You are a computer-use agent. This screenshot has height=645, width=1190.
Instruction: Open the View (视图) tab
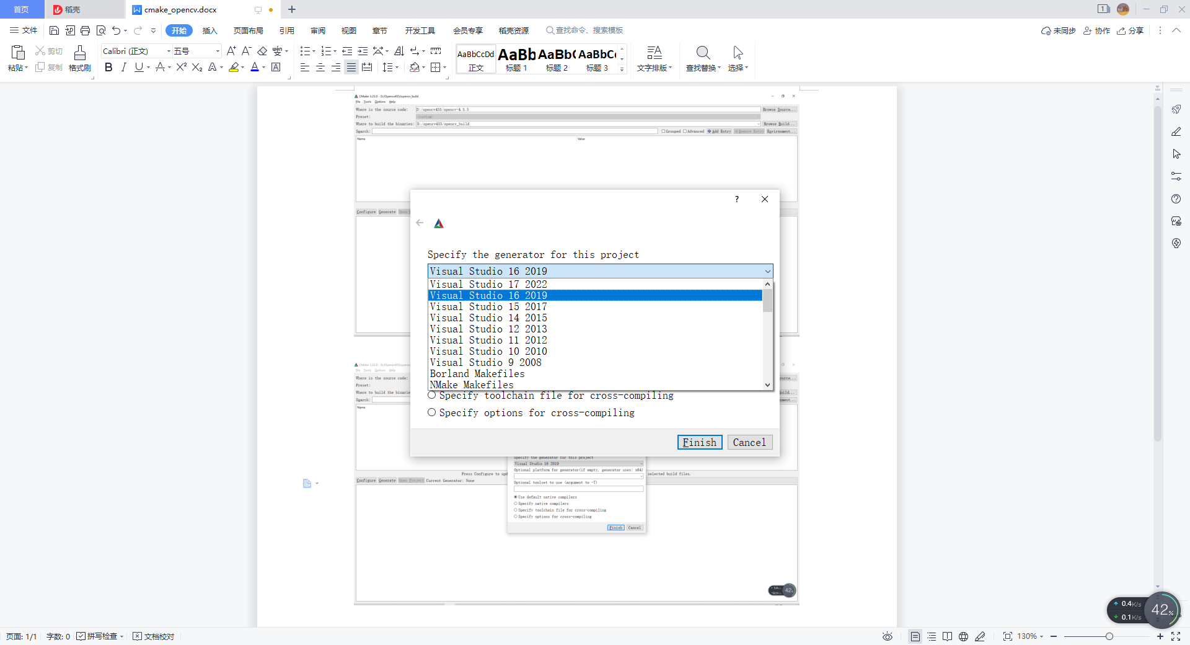coord(349,30)
